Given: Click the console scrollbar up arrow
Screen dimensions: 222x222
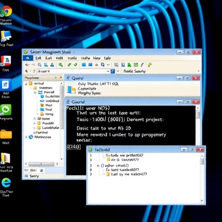Looking at the screenshot, I should (198, 108).
